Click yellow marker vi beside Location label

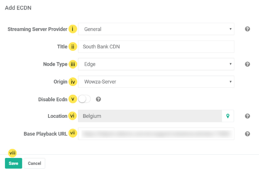[73, 116]
